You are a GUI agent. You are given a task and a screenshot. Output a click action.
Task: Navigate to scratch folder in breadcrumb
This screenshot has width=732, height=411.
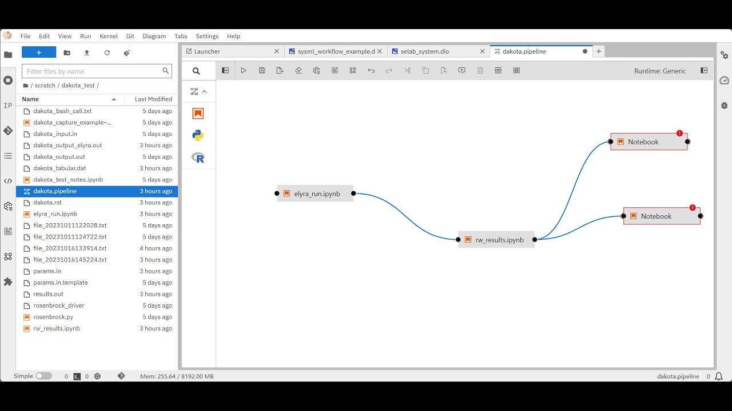45,86
